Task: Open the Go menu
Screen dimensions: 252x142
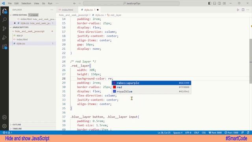Action: coord(44,4)
